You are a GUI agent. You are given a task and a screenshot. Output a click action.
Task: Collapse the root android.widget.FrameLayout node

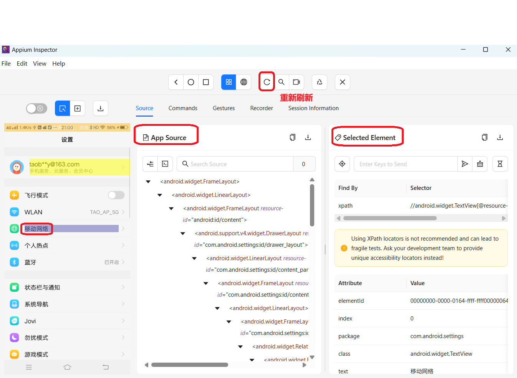click(148, 182)
